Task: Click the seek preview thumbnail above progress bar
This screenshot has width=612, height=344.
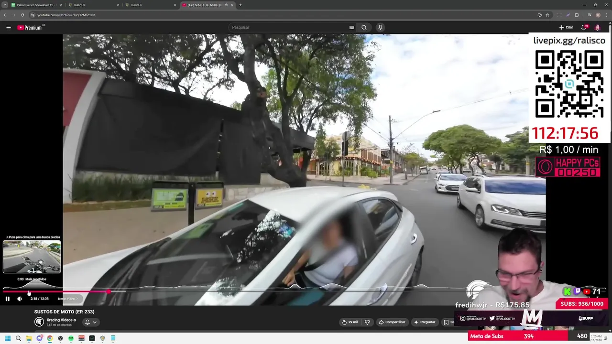Action: [x=32, y=257]
